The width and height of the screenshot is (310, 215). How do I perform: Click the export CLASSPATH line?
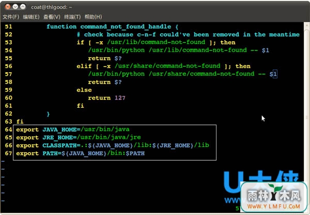tap(113, 145)
